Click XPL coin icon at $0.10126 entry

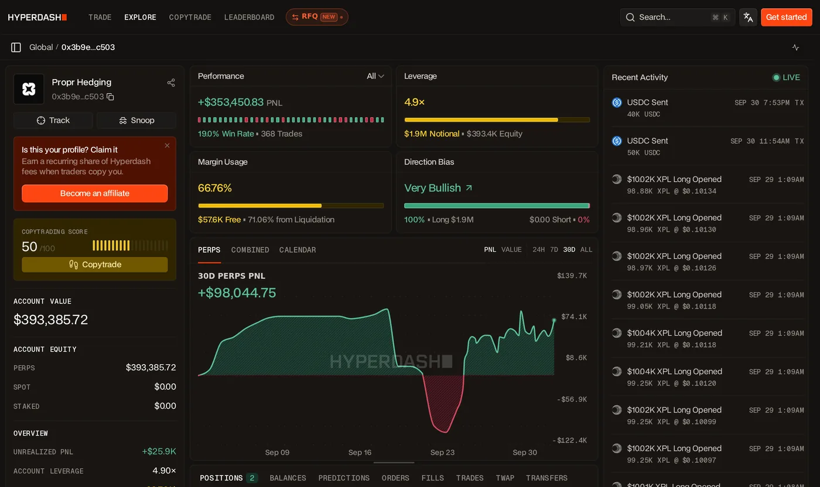pos(617,256)
